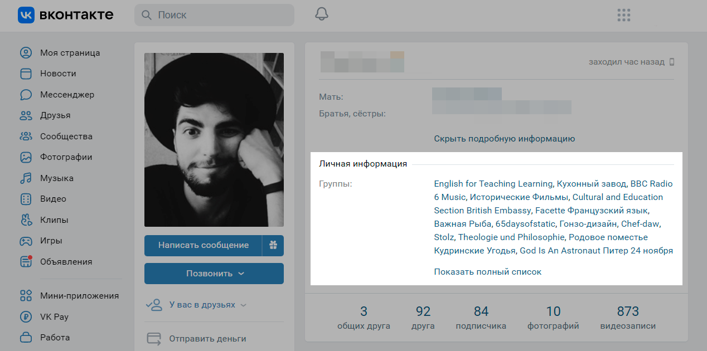
Task: Open the У вас в друзьях dropdown
Action: [x=196, y=305]
